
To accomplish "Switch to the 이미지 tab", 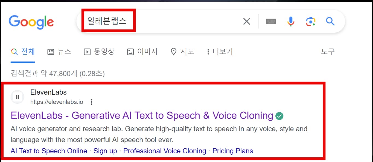I will click(142, 52).
